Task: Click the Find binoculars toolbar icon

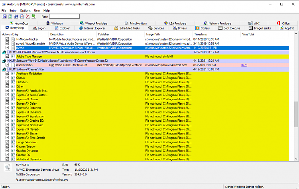Action: [x=16, y=17]
